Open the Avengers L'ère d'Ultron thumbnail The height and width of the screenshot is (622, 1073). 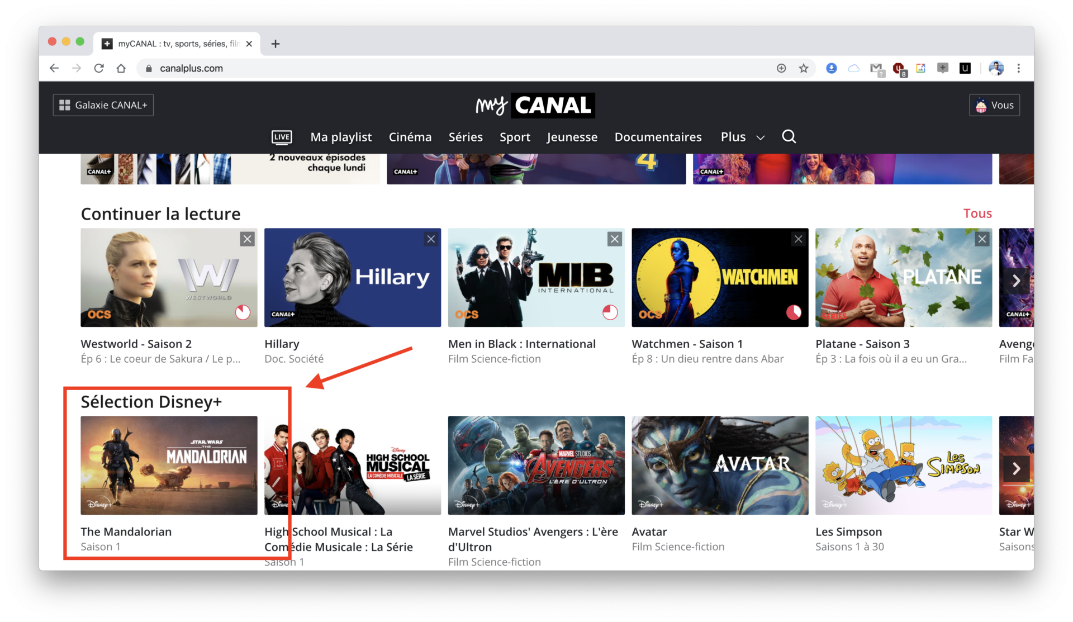click(536, 465)
